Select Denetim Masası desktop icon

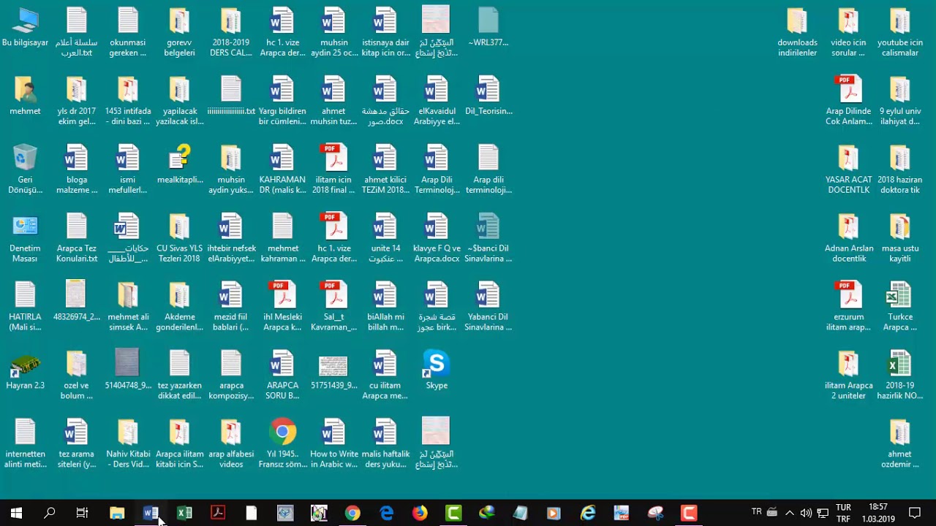[x=25, y=238]
